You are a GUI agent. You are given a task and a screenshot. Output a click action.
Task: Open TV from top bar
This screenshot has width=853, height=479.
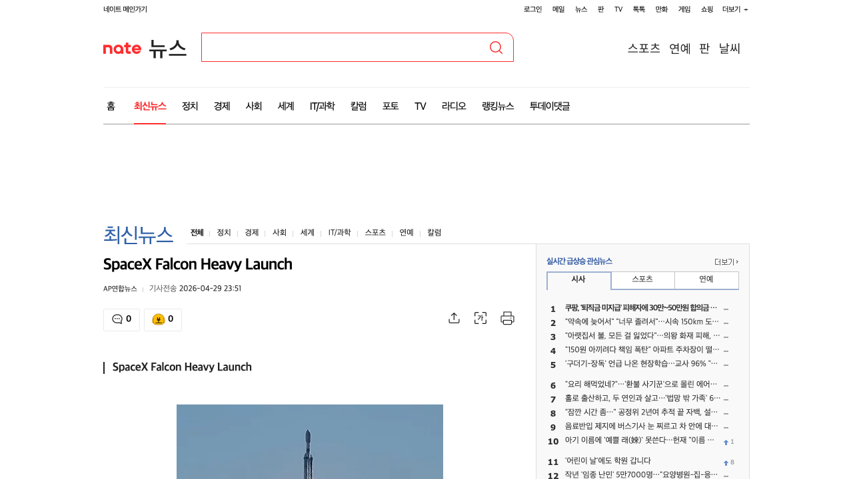pyautogui.click(x=618, y=9)
